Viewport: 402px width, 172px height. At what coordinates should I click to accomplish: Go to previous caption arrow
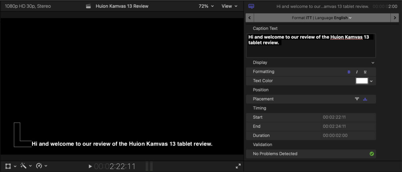click(x=249, y=18)
